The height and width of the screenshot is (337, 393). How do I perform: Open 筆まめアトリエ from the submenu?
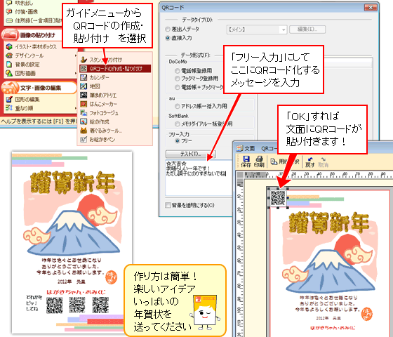coord(103,95)
